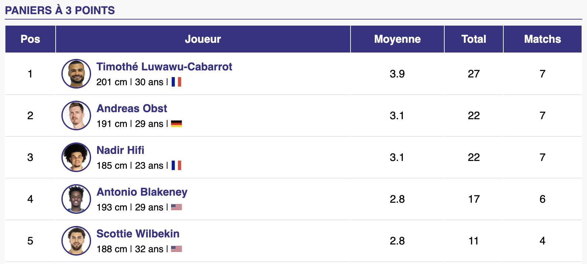587x264 pixels.
Task: Go to Nadir Hifi's player page
Action: pos(120,150)
